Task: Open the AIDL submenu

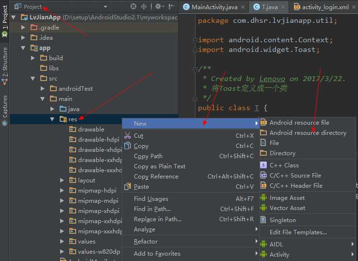Action: (308, 245)
